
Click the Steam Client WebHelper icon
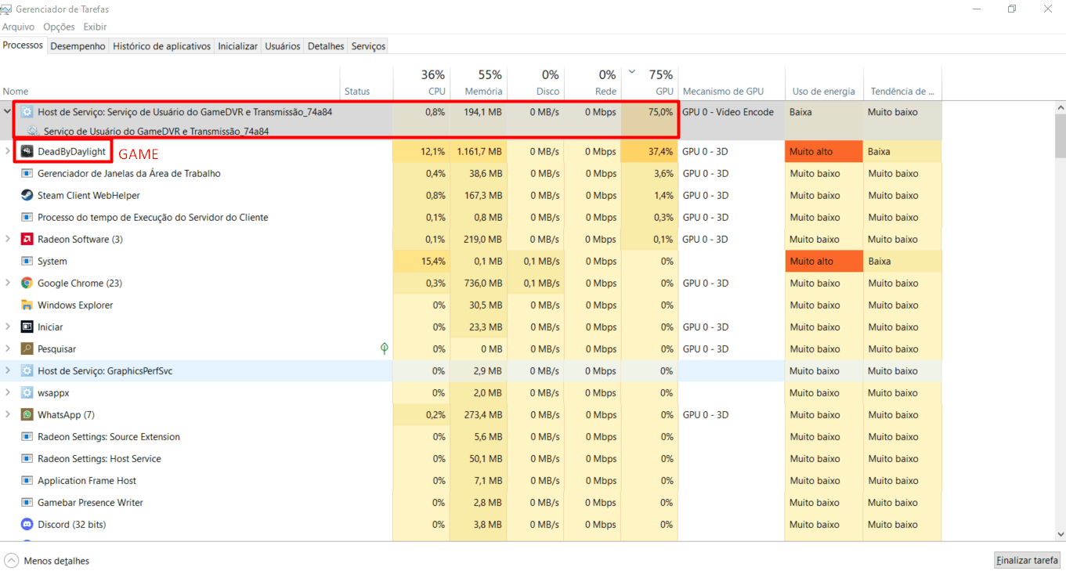pyautogui.click(x=27, y=195)
